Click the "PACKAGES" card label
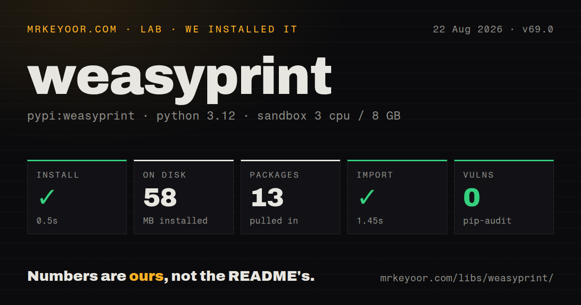Screen dimensions: 581x305 275,175
